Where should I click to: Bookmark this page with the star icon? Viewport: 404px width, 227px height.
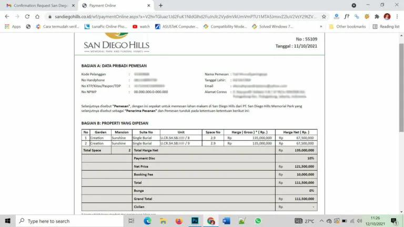click(x=324, y=16)
